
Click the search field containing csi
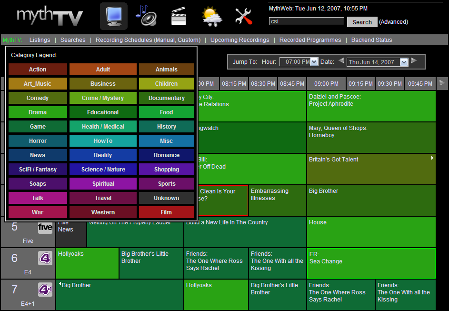307,21
